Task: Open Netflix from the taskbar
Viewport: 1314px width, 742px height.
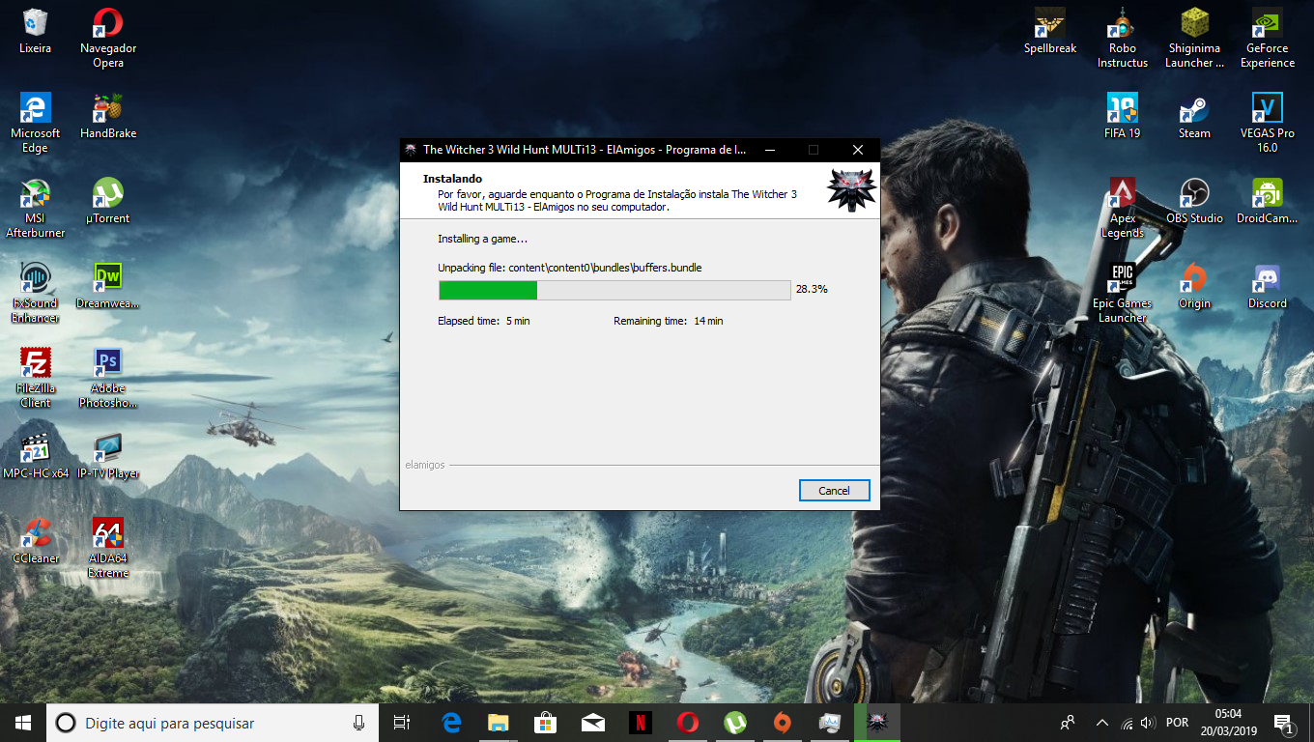Action: (x=640, y=723)
